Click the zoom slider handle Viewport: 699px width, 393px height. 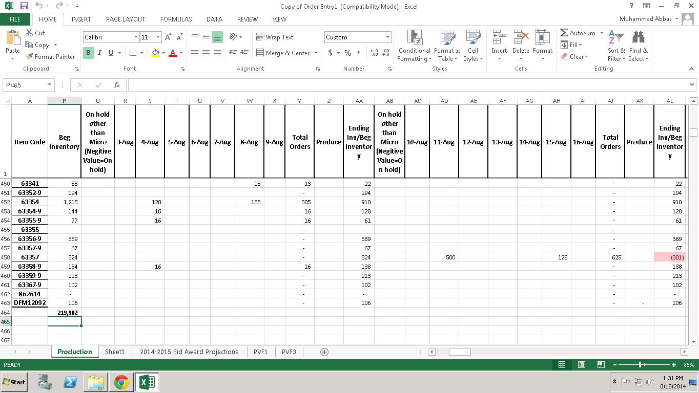pyautogui.click(x=641, y=365)
